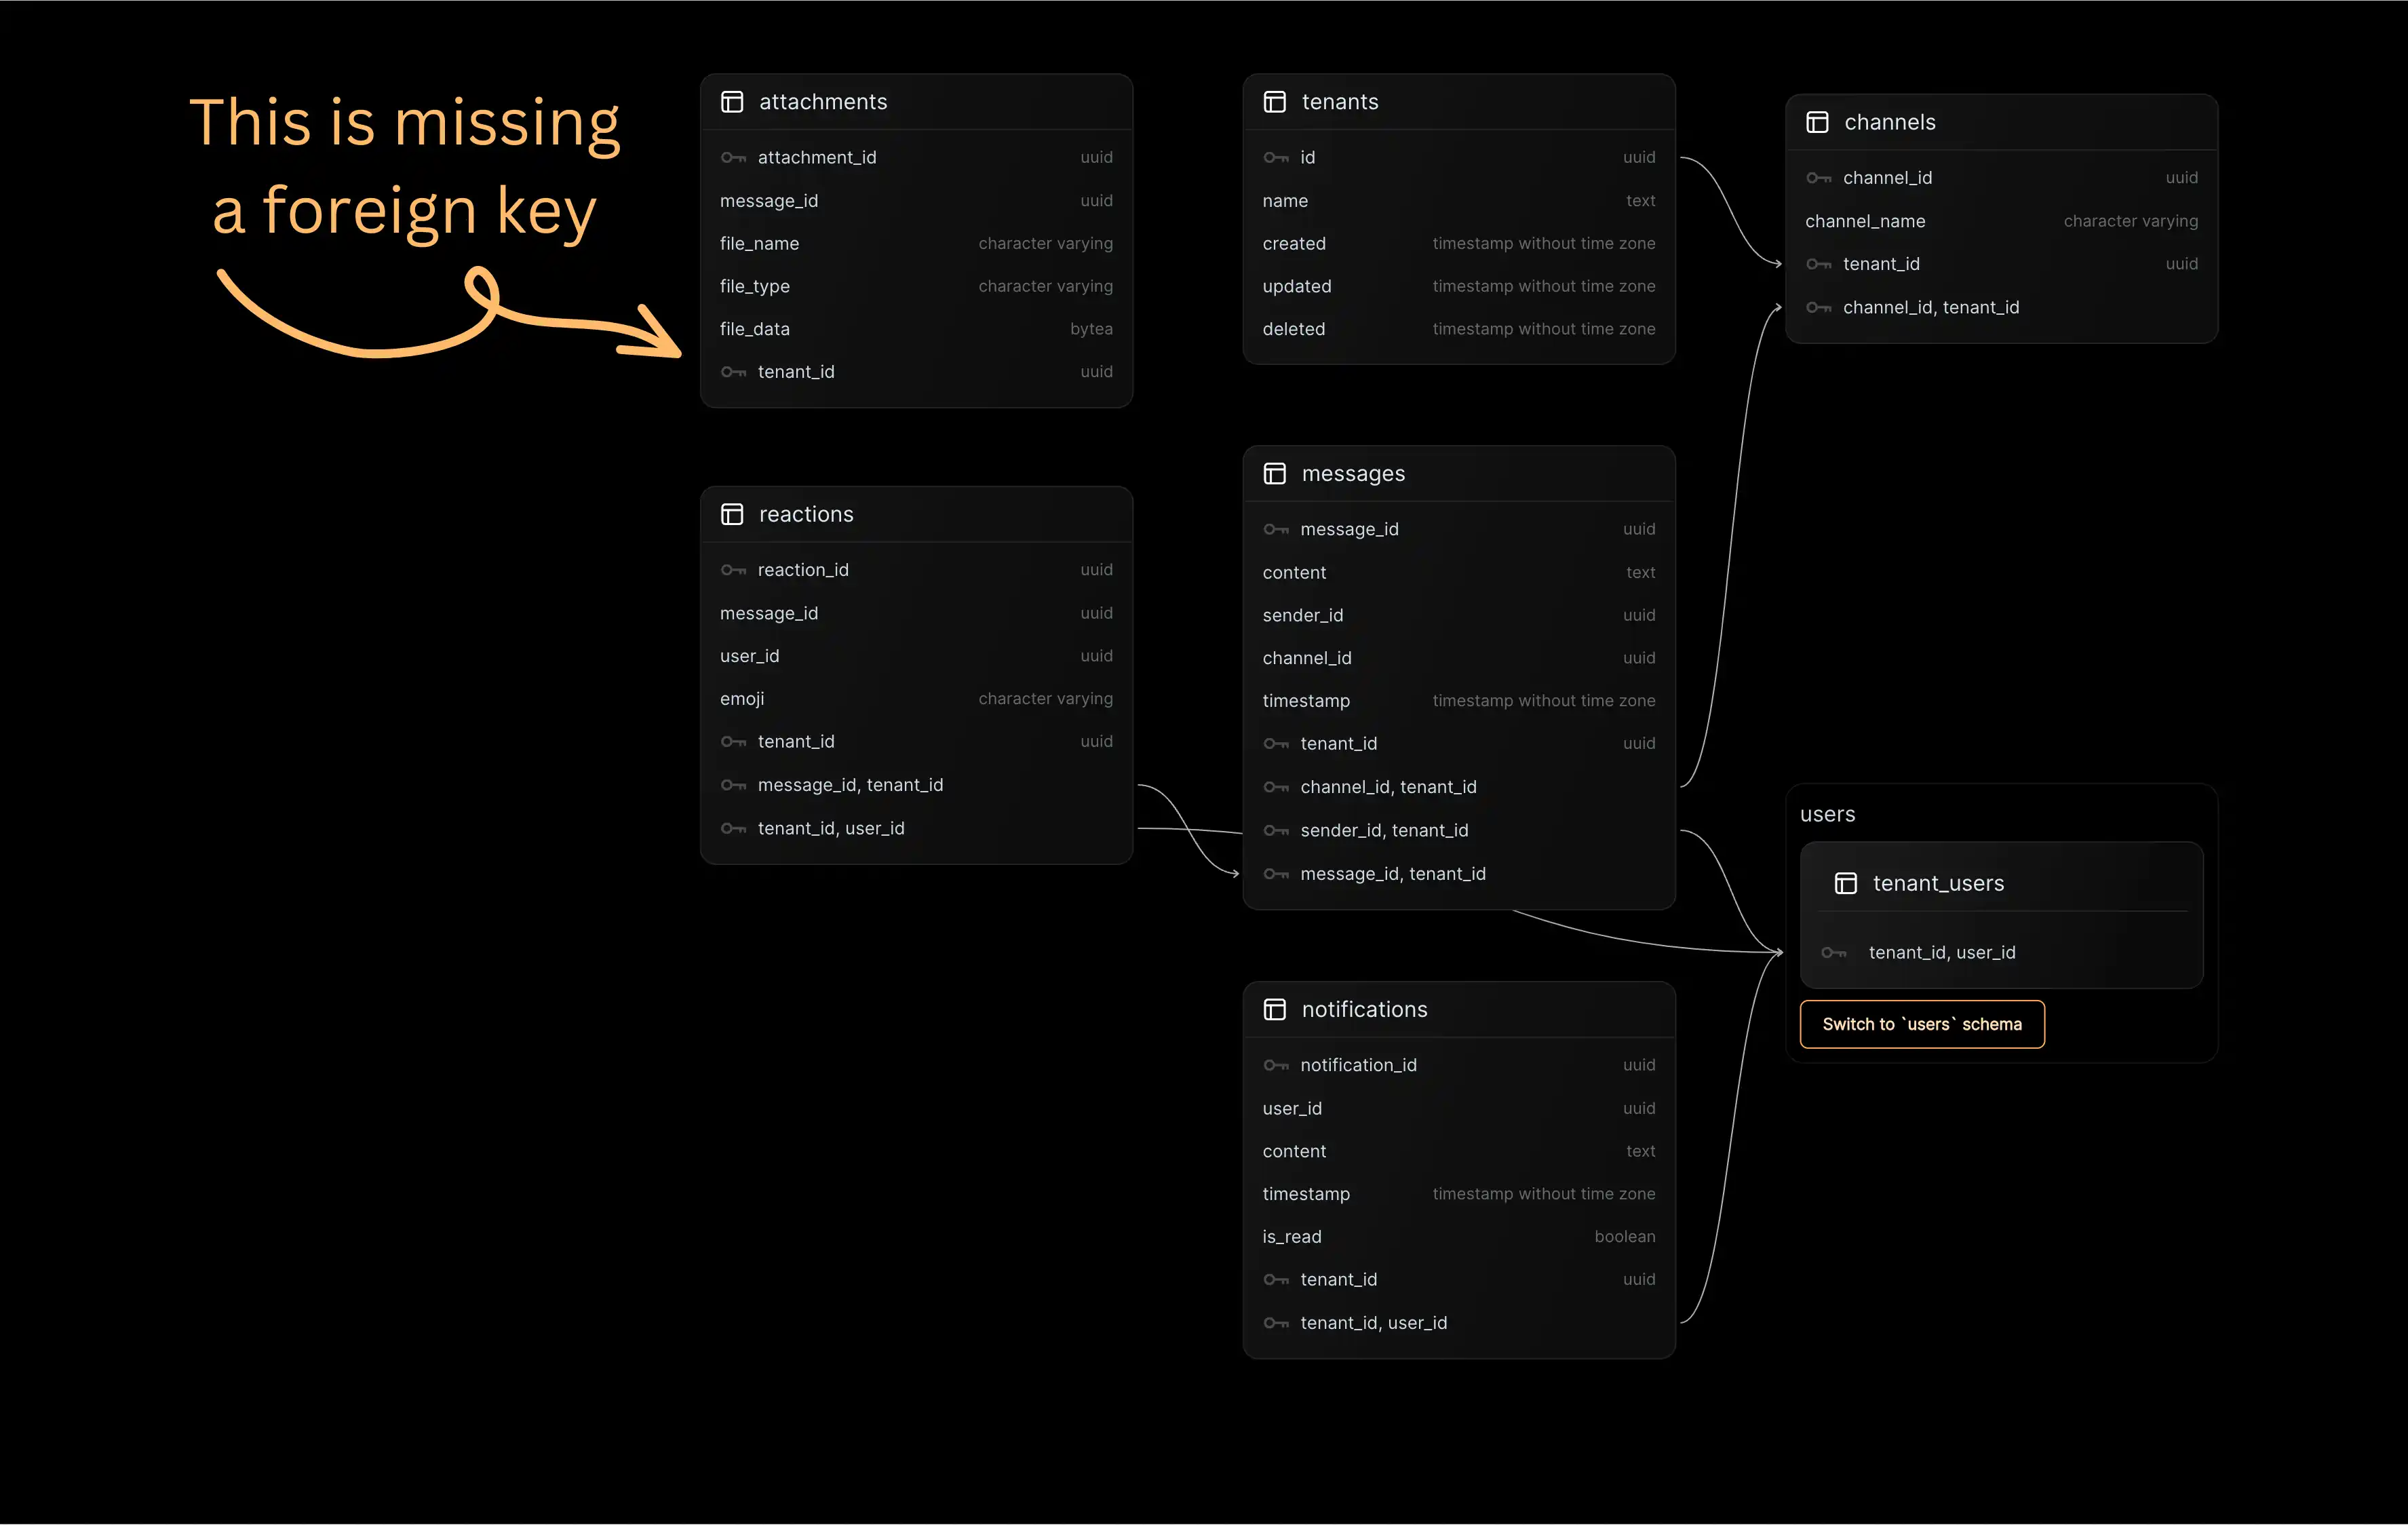Click key icon next to attachments tenant_id
The width and height of the screenshot is (2408, 1525).
tap(733, 372)
